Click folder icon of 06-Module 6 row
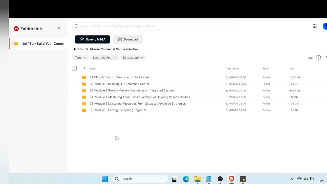 (x=84, y=110)
